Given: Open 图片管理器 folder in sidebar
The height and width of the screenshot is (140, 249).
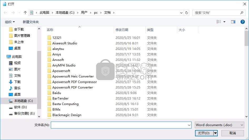Looking at the screenshot, I should tap(22, 36).
